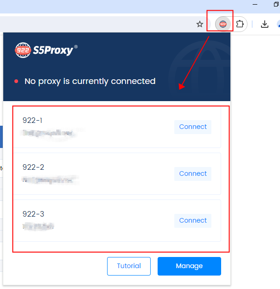280x289 pixels.
Task: Click the blurred address under 922-2
Action: click(x=50, y=180)
